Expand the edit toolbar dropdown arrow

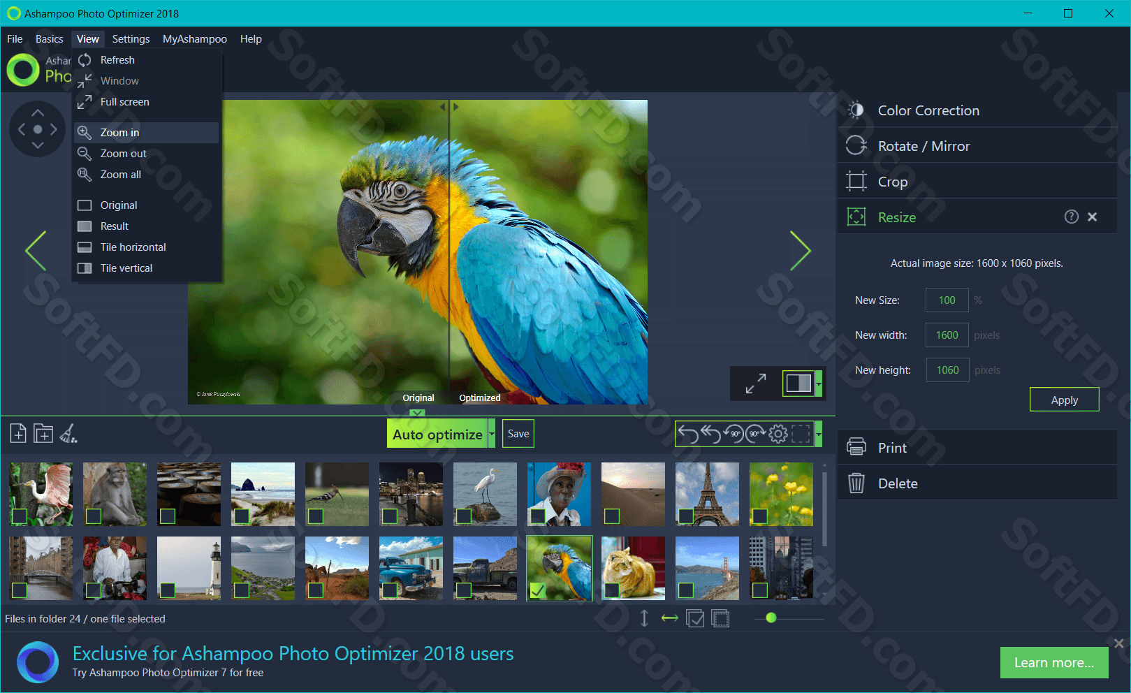[x=819, y=434]
